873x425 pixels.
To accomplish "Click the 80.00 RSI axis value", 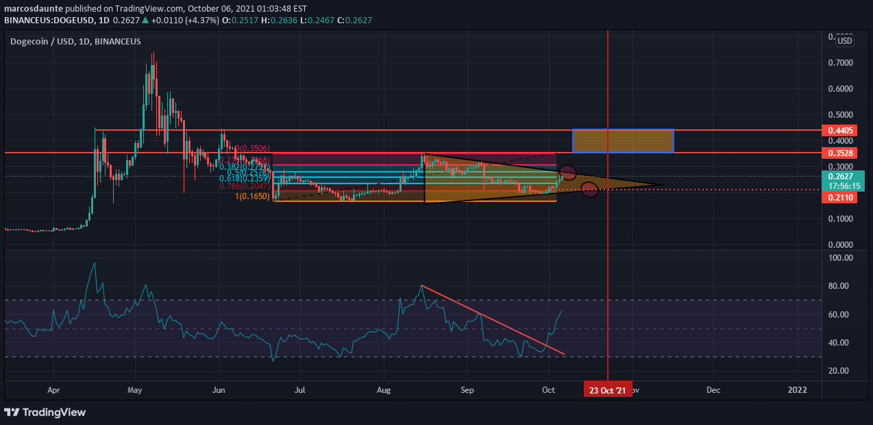I will pos(839,286).
